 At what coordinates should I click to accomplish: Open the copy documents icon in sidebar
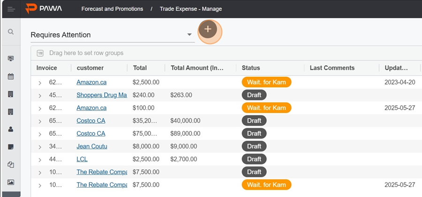point(11,165)
